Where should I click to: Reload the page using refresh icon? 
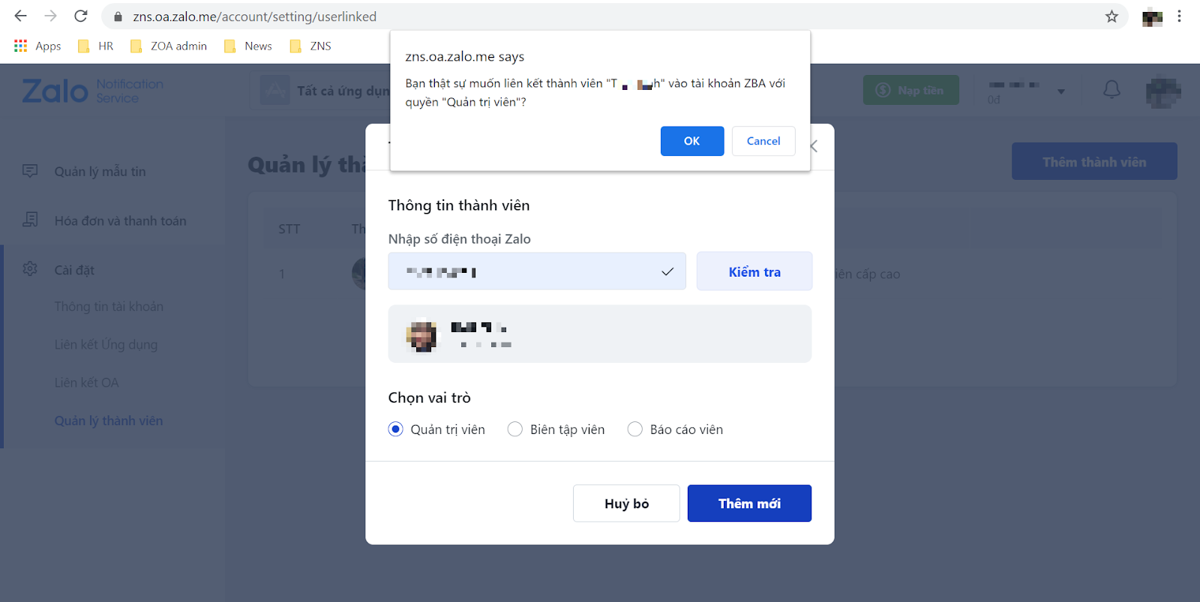click(x=81, y=16)
